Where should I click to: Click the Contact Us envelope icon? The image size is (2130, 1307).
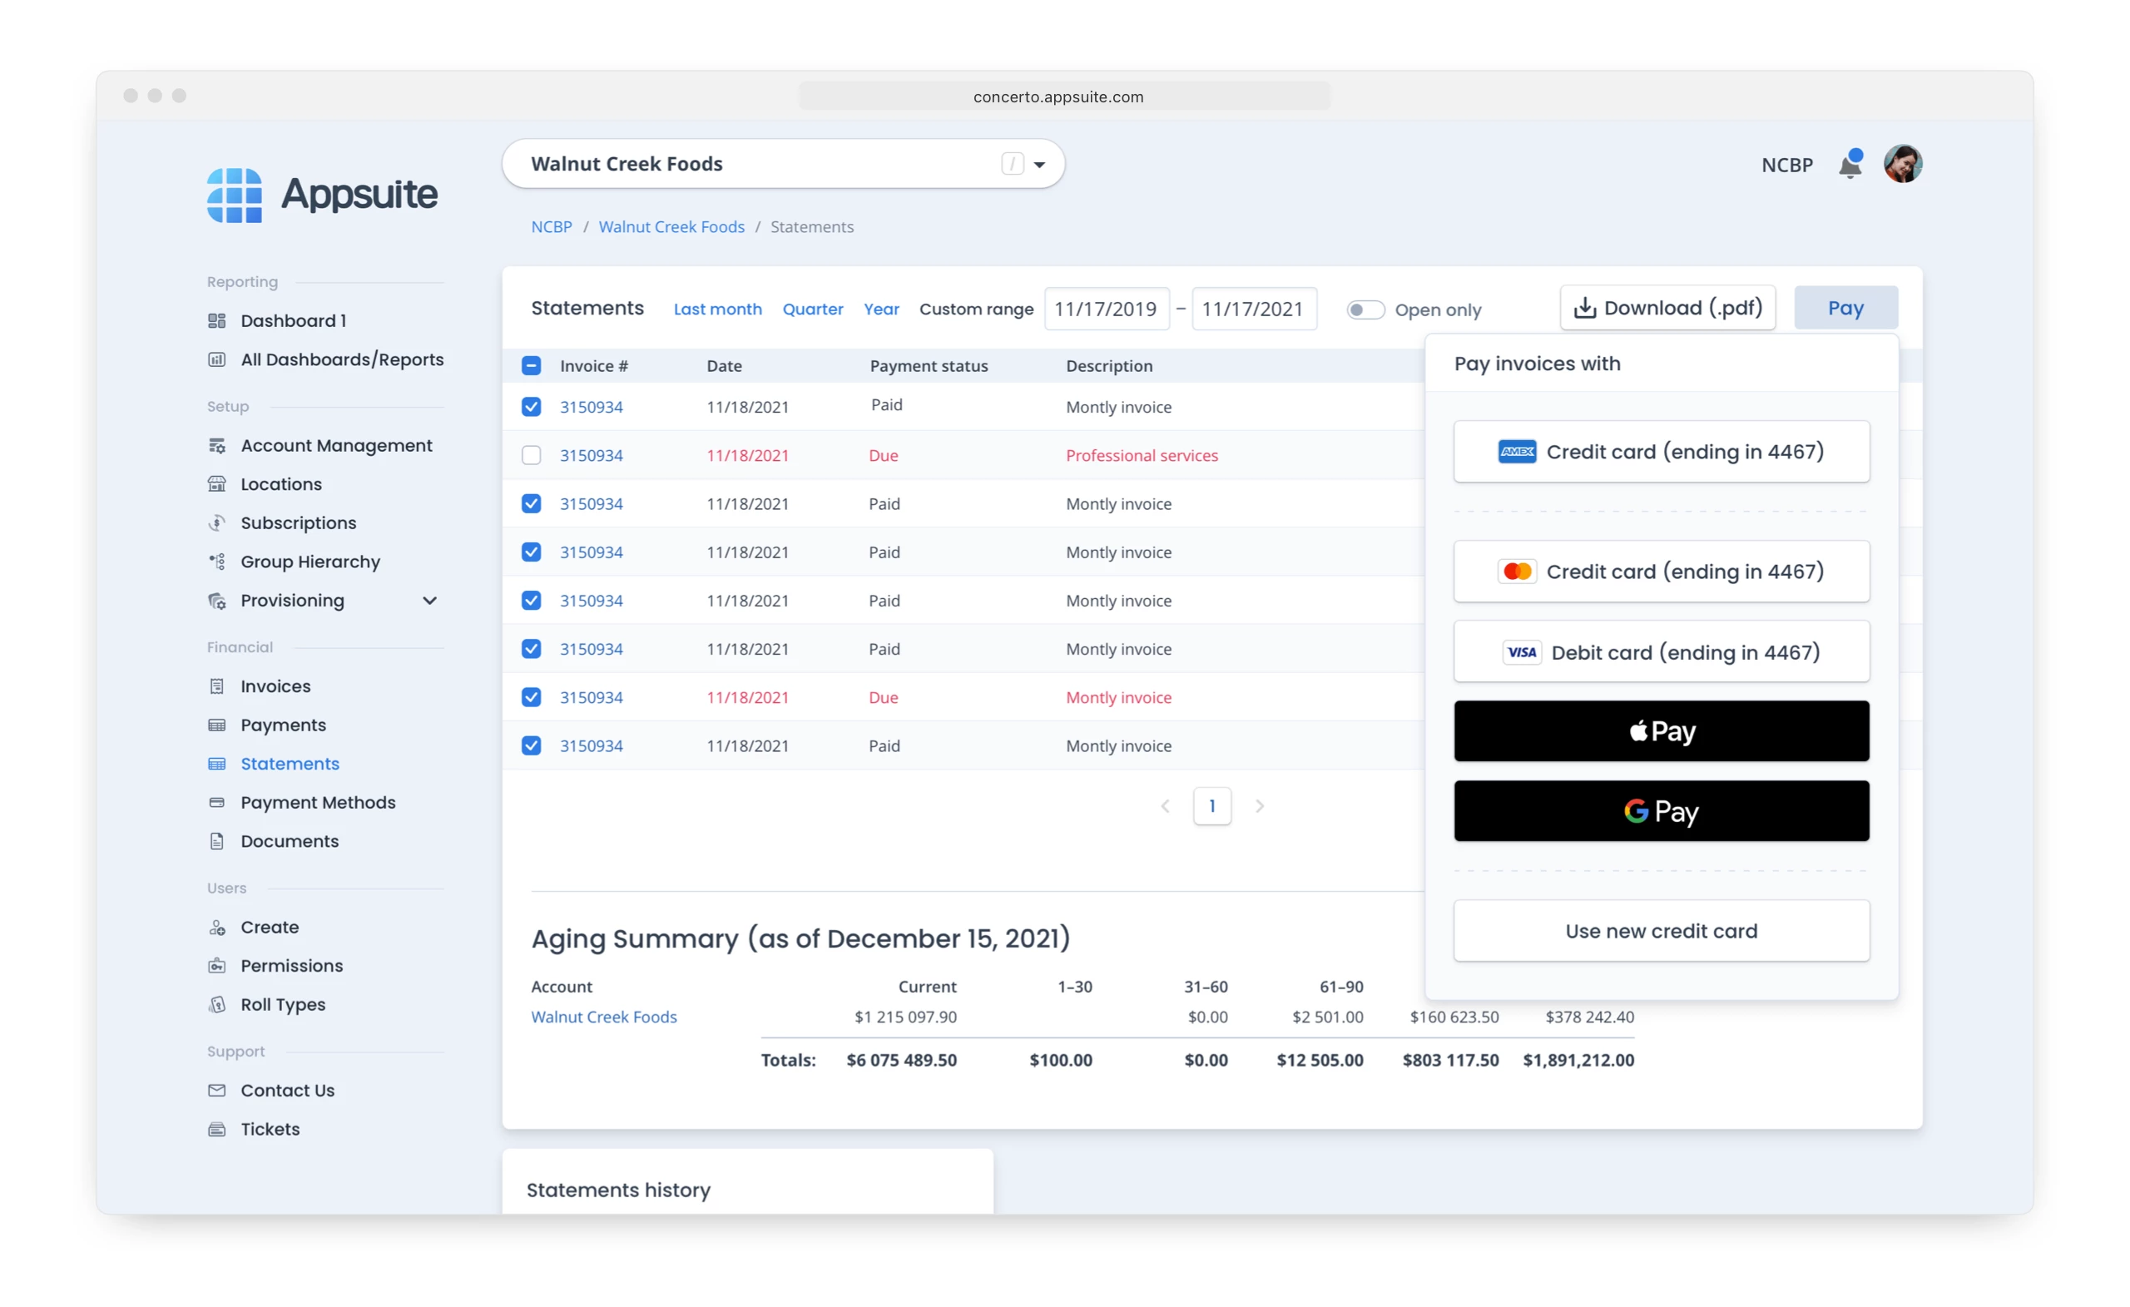(x=217, y=1090)
